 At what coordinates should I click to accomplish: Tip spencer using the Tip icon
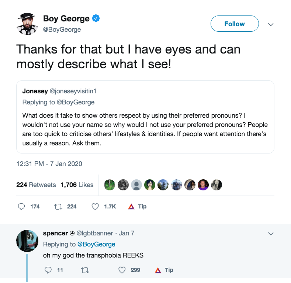158,270
